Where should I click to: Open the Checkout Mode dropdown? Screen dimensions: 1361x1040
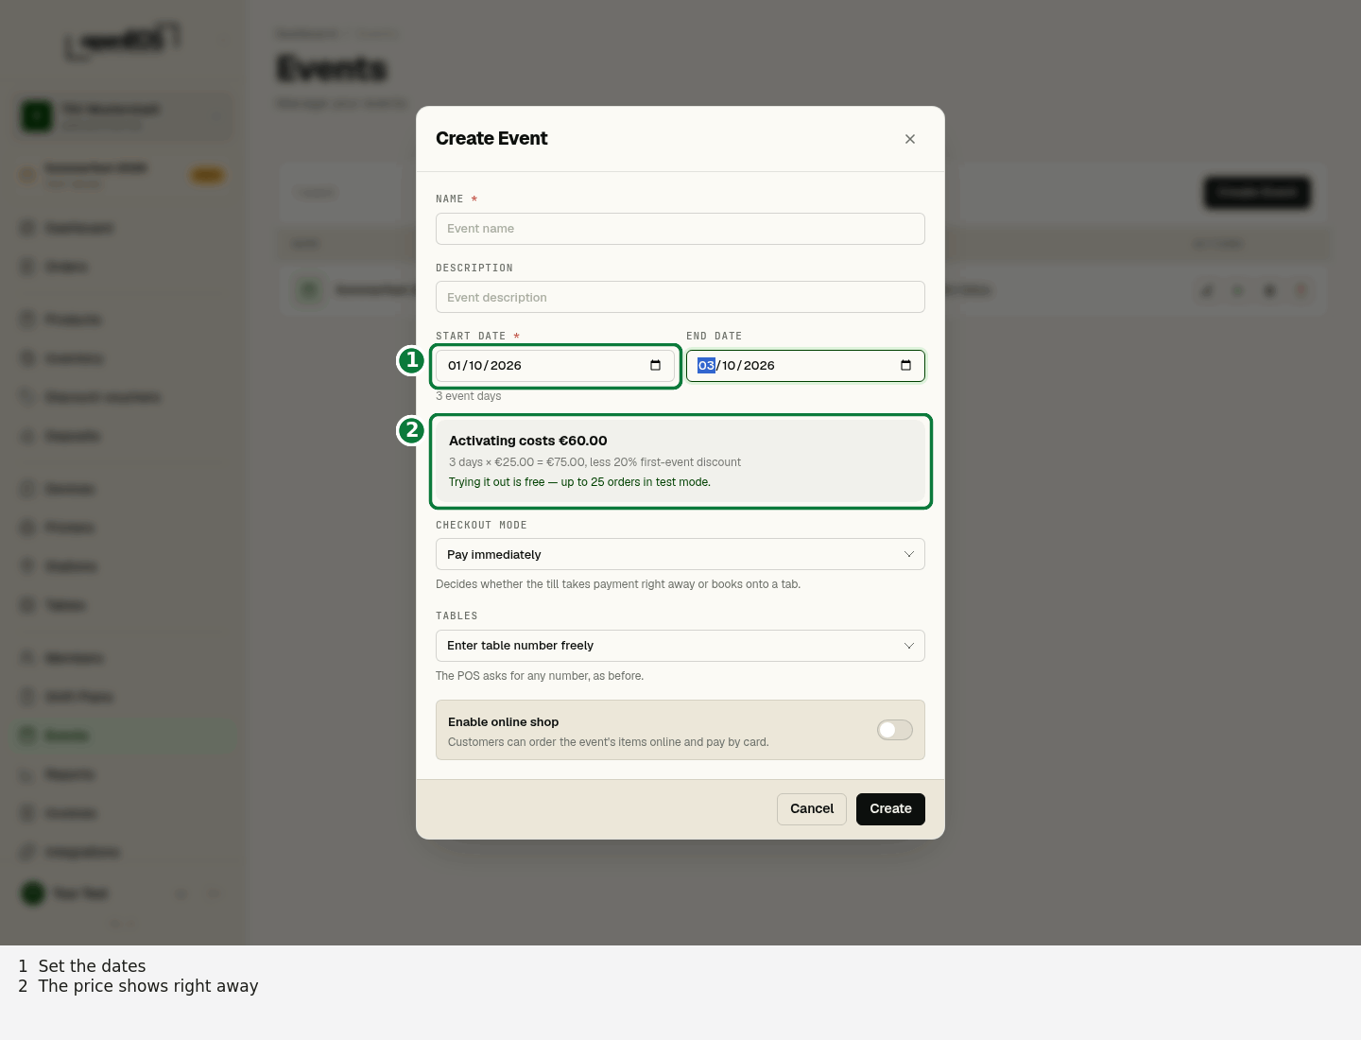[x=680, y=554]
